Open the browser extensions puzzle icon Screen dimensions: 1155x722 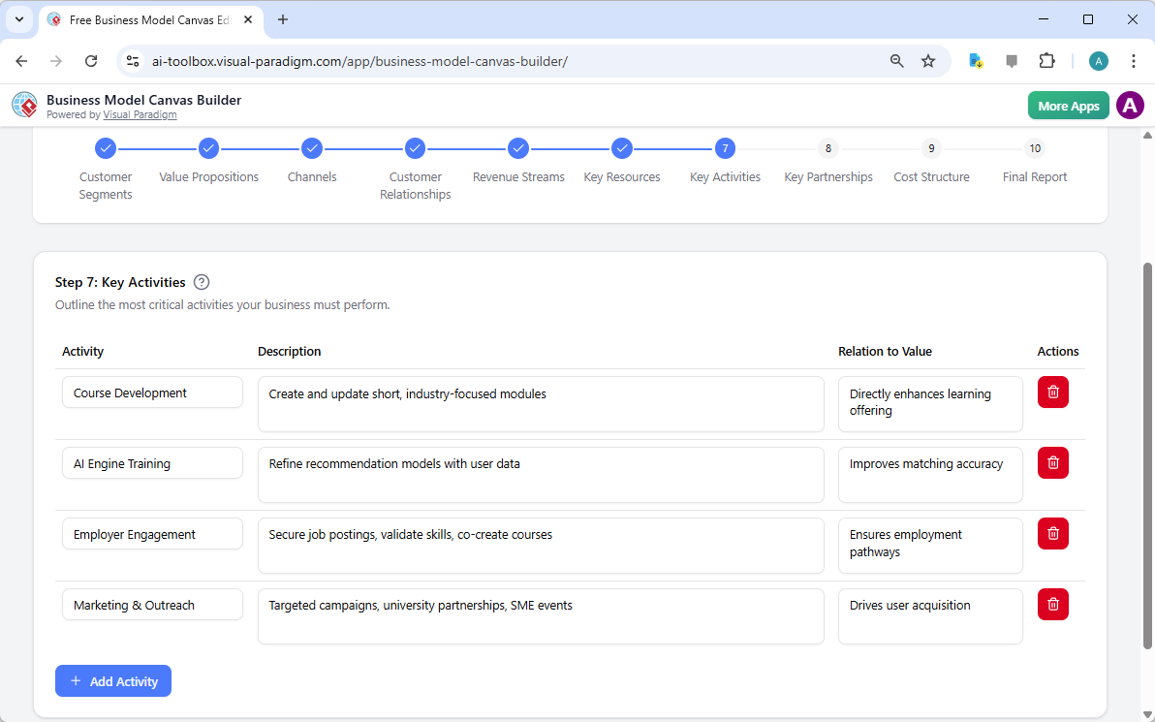[1046, 60]
